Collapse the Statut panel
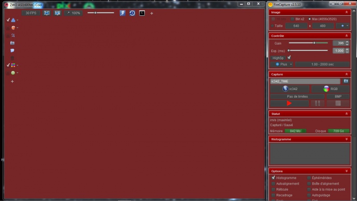The height and width of the screenshot is (201, 357). click(x=347, y=114)
